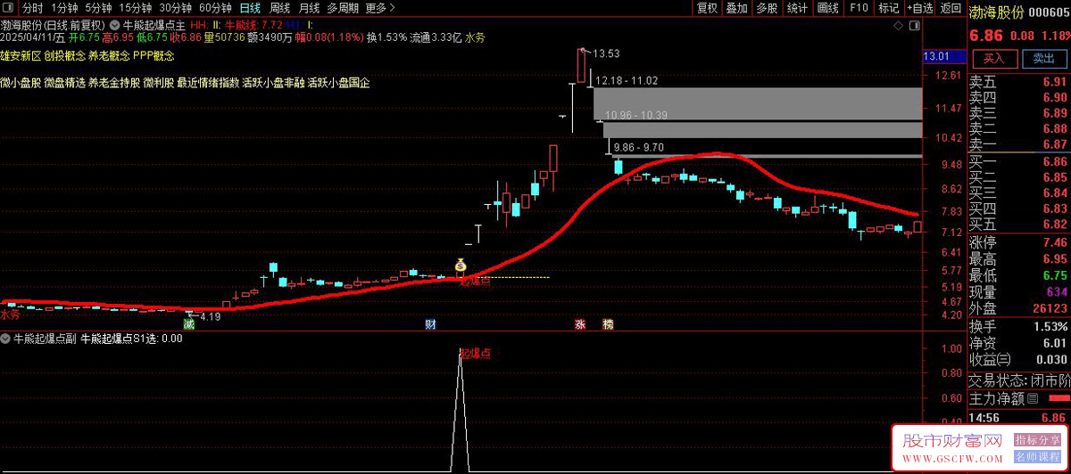Select the 15分钟 period tab

[x=135, y=7]
